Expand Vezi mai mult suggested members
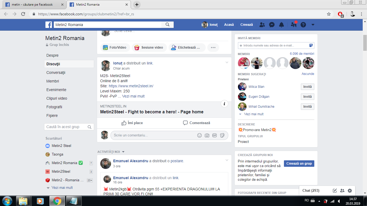 [254, 114]
